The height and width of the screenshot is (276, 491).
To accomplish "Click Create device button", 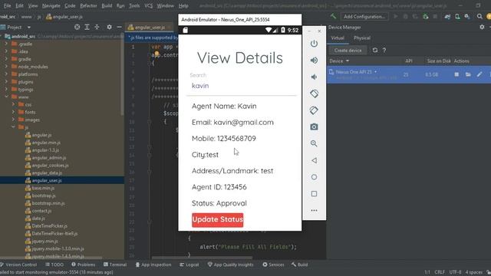I will click(x=348, y=51).
